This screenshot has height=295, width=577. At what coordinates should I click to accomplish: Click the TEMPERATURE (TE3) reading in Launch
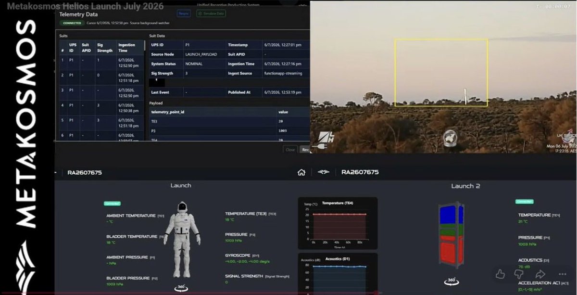[251, 216]
